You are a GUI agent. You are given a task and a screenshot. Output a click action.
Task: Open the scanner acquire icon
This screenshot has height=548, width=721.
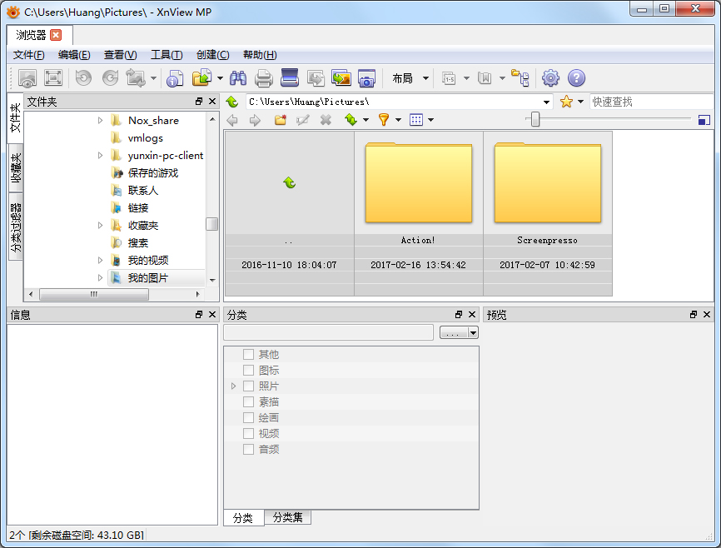(290, 77)
